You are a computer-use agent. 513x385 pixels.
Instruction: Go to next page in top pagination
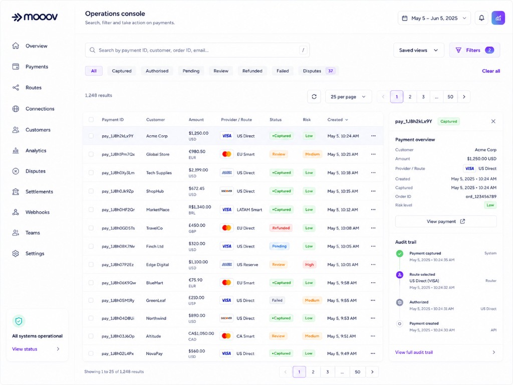[x=464, y=97]
